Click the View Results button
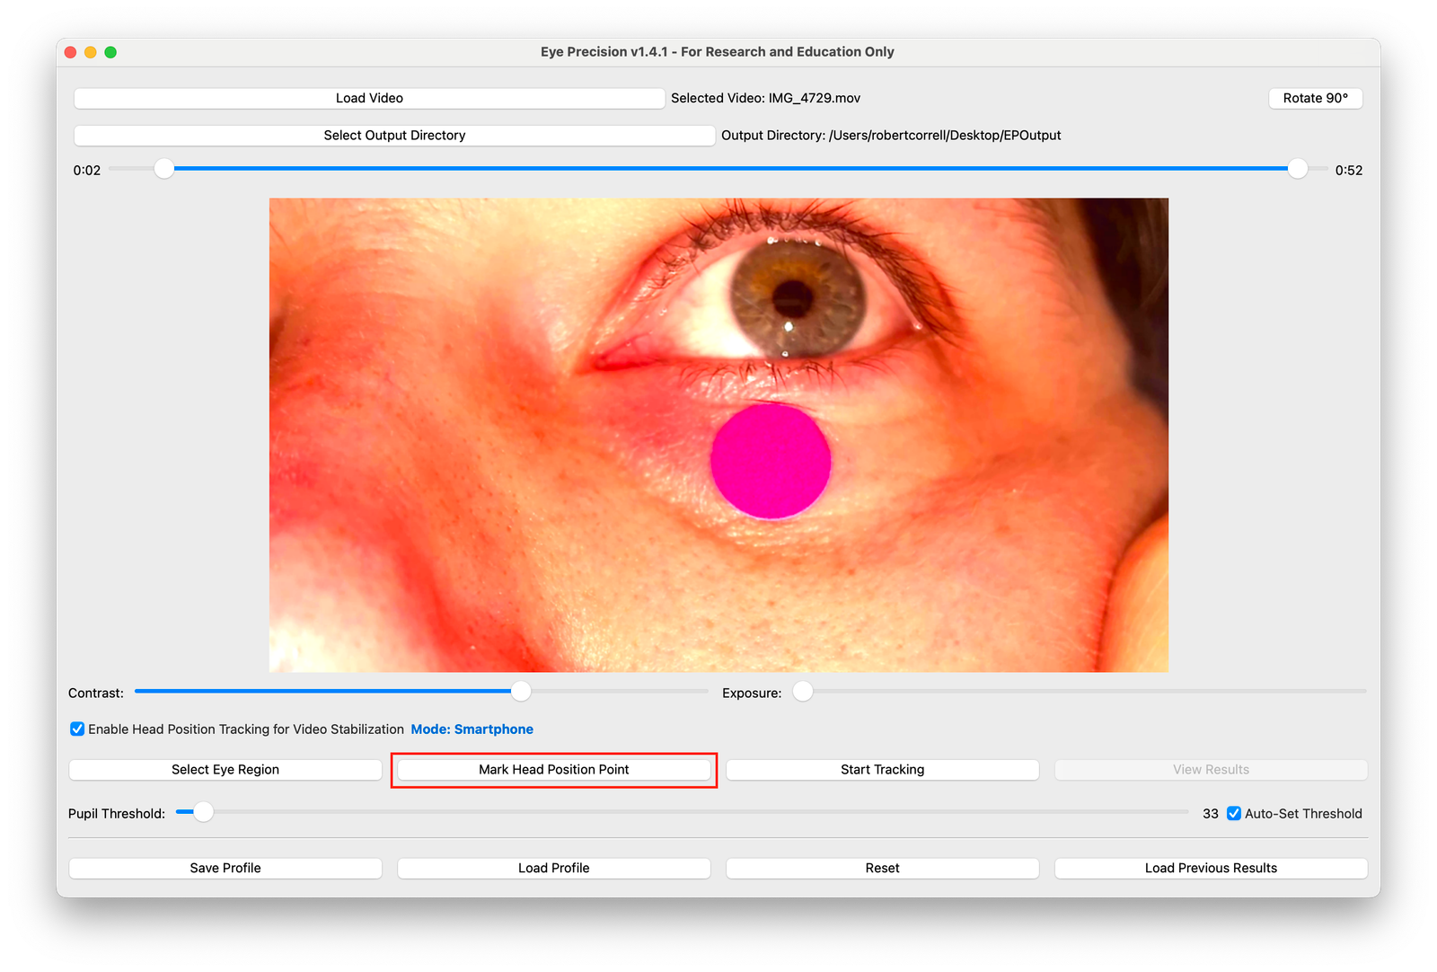This screenshot has height=972, width=1437. (1210, 769)
